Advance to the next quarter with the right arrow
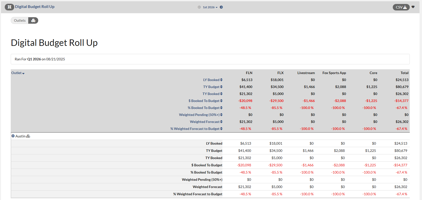The width and height of the screenshot is (422, 200). click(x=221, y=7)
